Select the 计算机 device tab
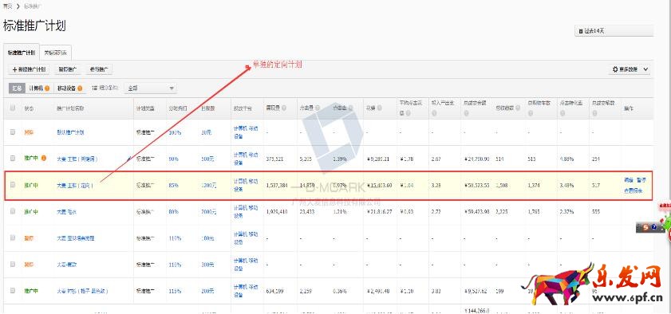Viewport: 671px width, 314px height. tap(39, 88)
